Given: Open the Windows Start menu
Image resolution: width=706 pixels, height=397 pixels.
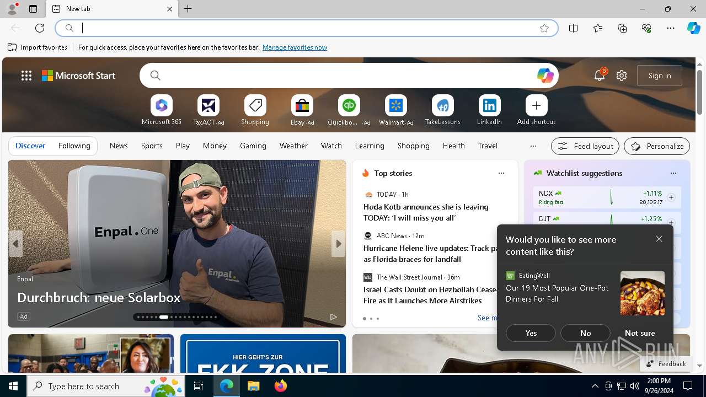Looking at the screenshot, I should click(13, 386).
